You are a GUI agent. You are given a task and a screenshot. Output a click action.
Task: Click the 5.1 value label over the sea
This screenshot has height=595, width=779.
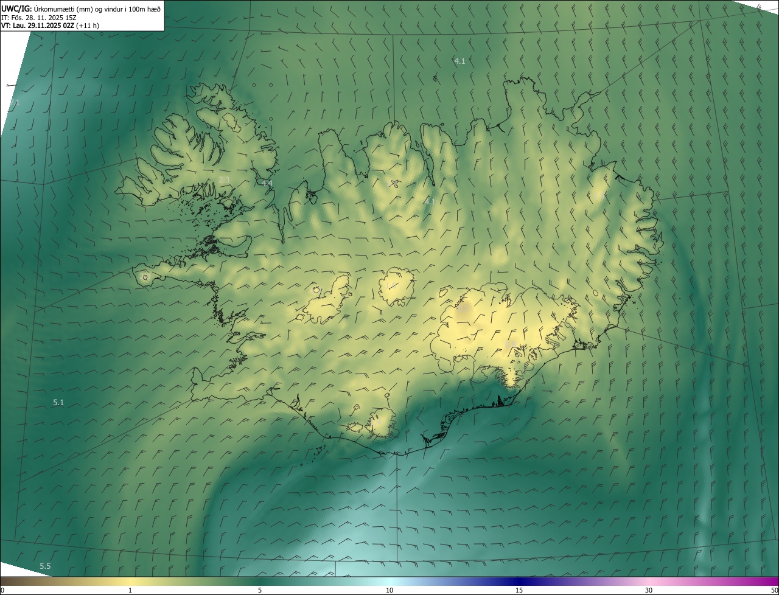click(58, 403)
